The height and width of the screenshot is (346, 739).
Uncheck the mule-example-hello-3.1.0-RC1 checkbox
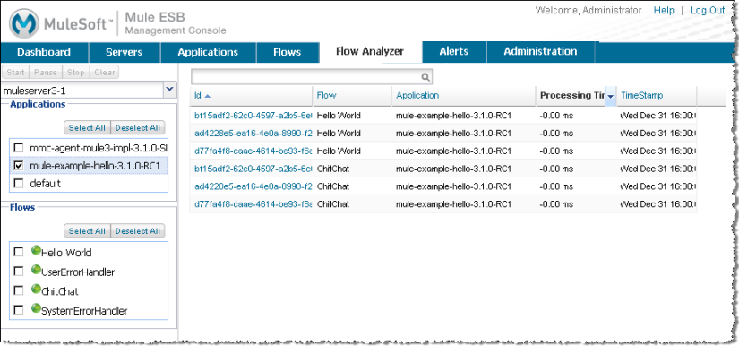pyautogui.click(x=19, y=166)
